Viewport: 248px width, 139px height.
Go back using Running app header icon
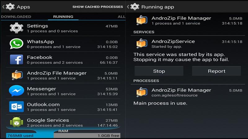[x=134, y=6]
